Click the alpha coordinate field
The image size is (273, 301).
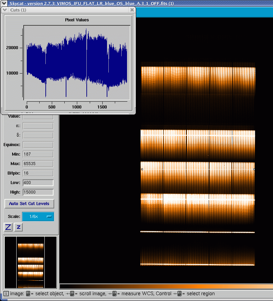tap(38, 126)
